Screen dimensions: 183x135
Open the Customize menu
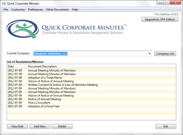[18, 9]
